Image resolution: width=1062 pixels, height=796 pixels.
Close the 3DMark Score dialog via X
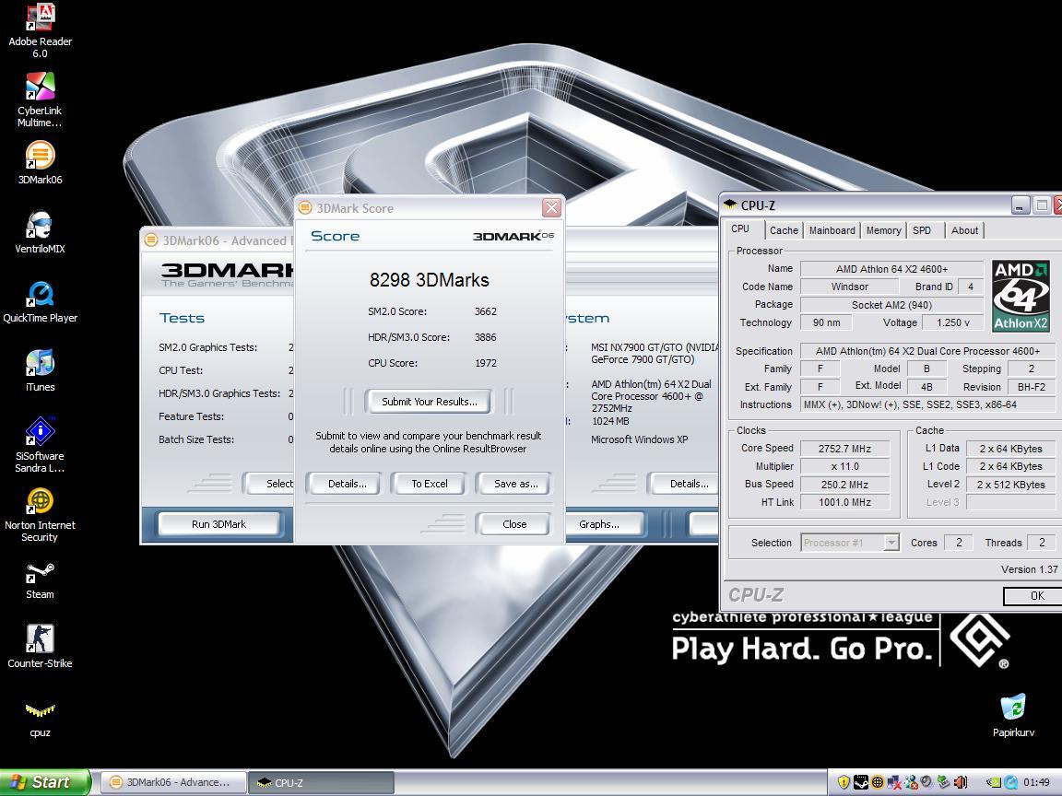(551, 208)
